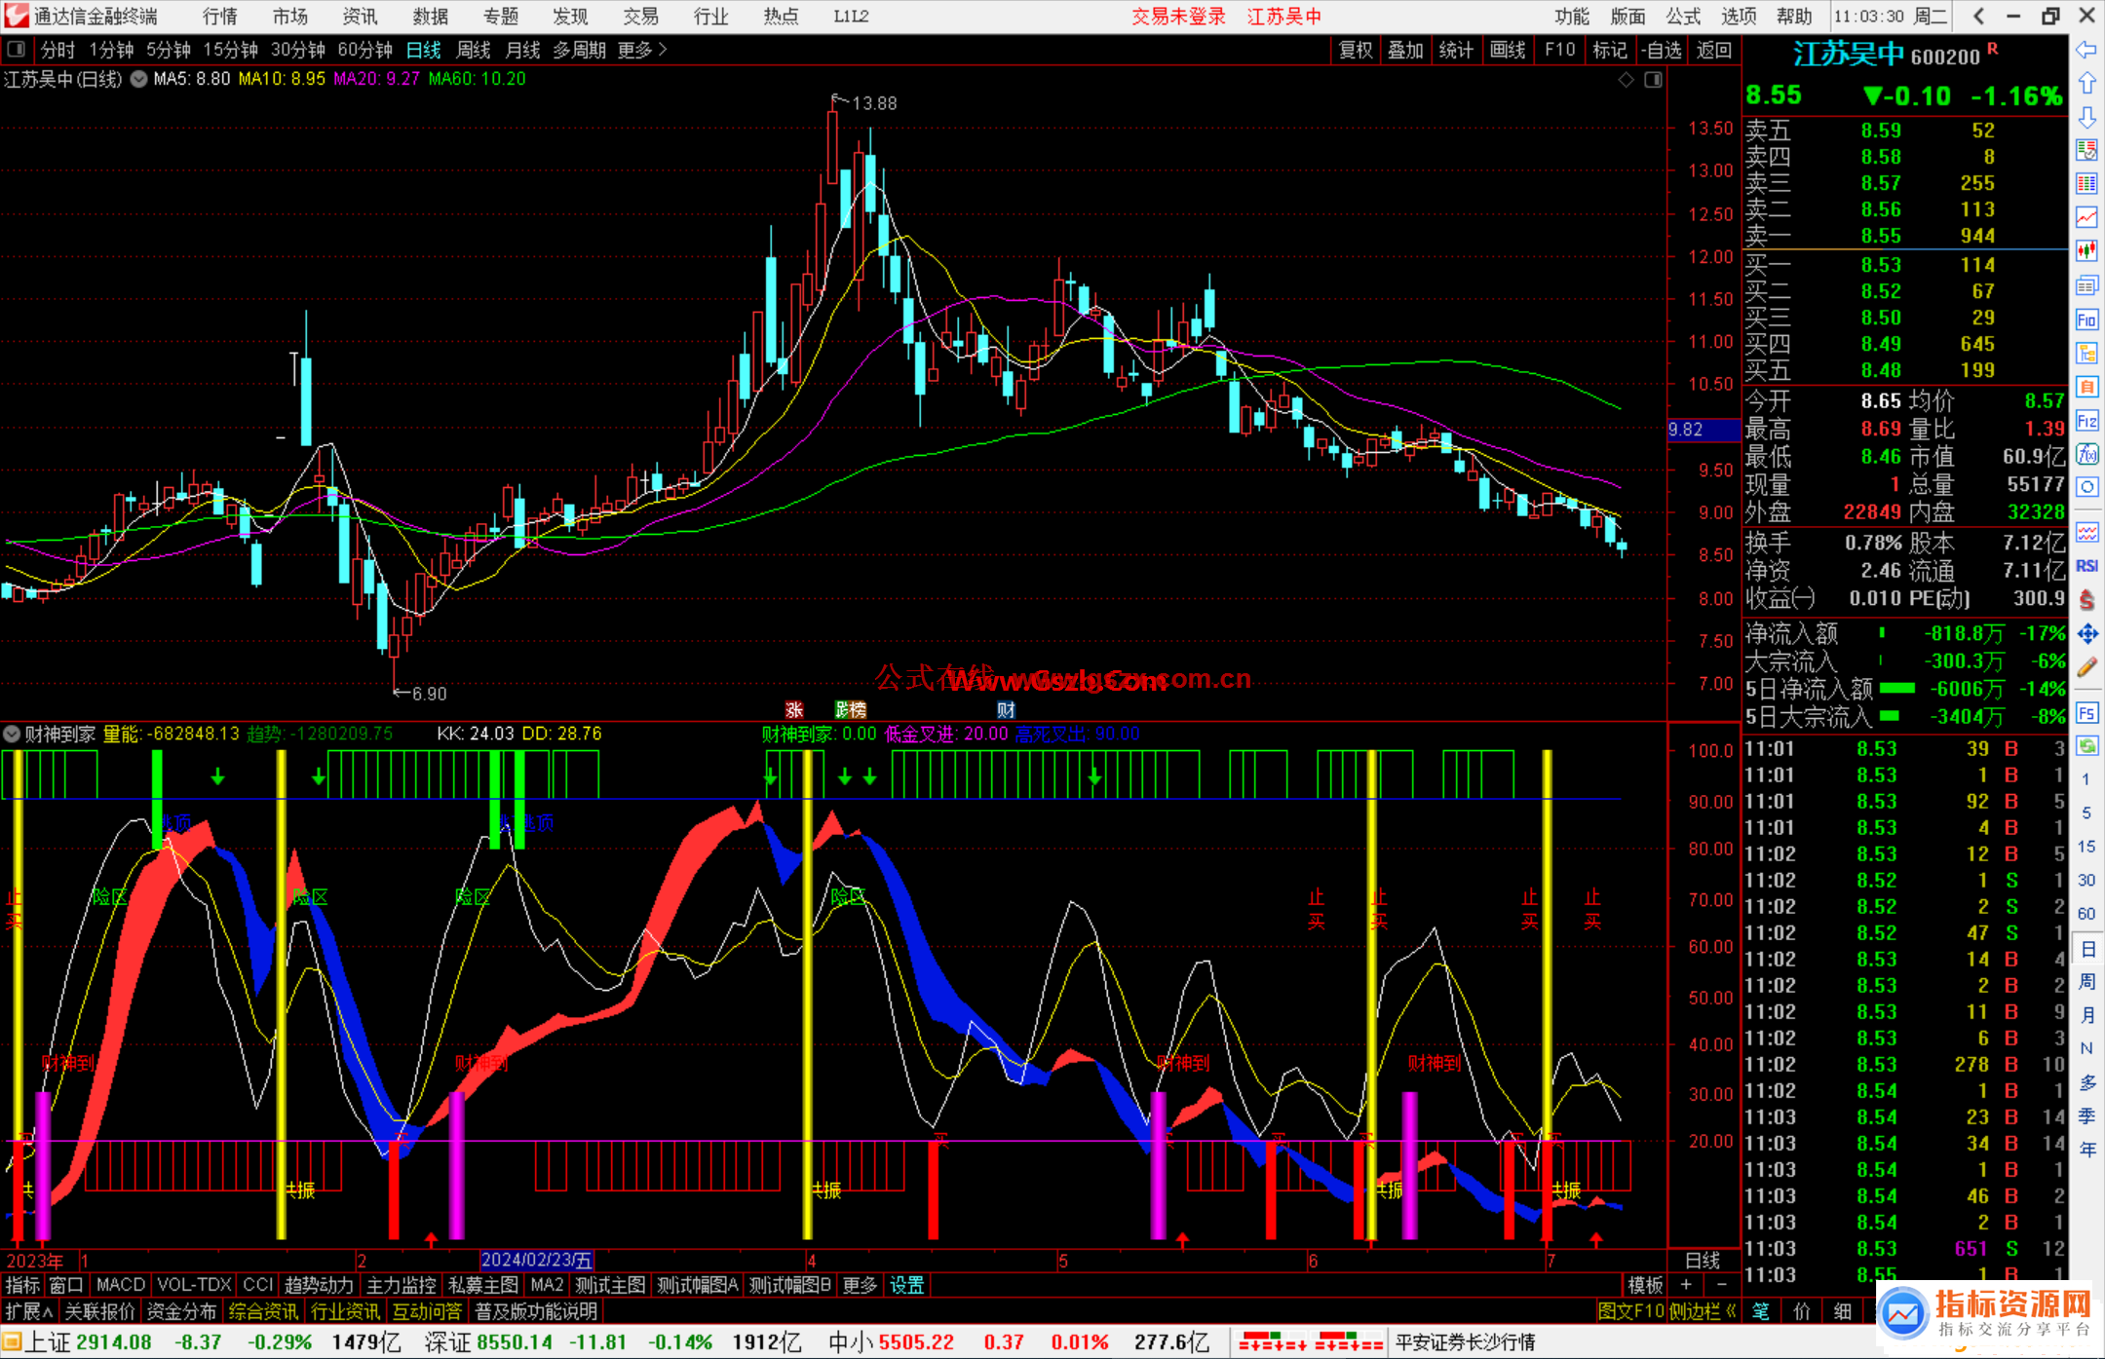The height and width of the screenshot is (1359, 2105).
Task: Click the 上证 index value in status bar
Action: point(114,1341)
